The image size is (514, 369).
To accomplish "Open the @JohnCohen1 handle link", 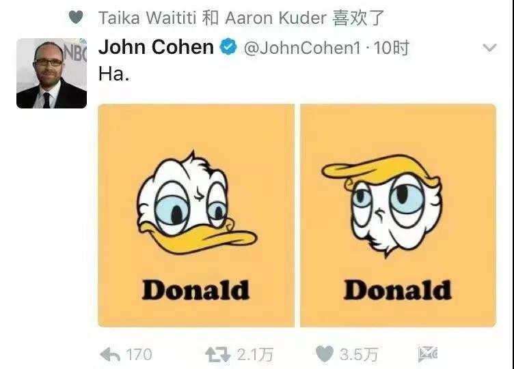I will point(302,48).
